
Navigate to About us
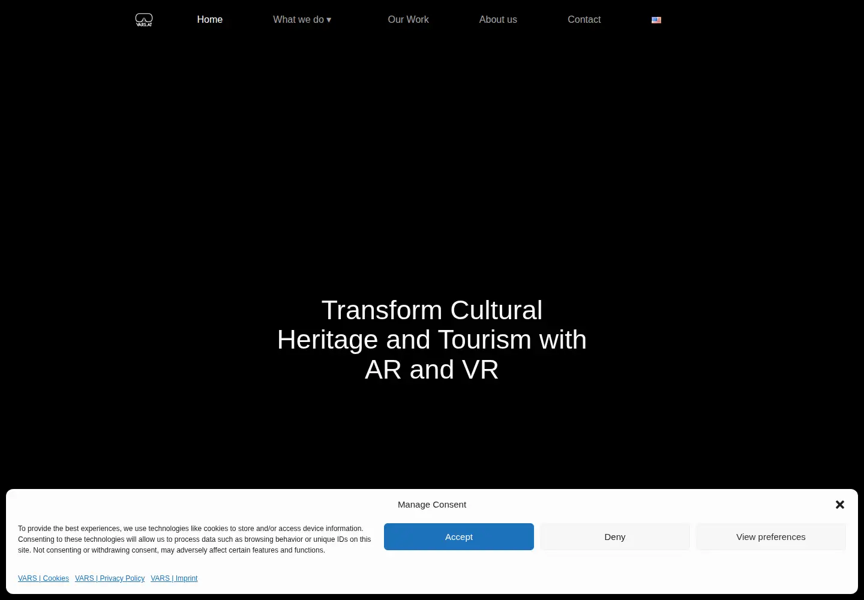(498, 20)
